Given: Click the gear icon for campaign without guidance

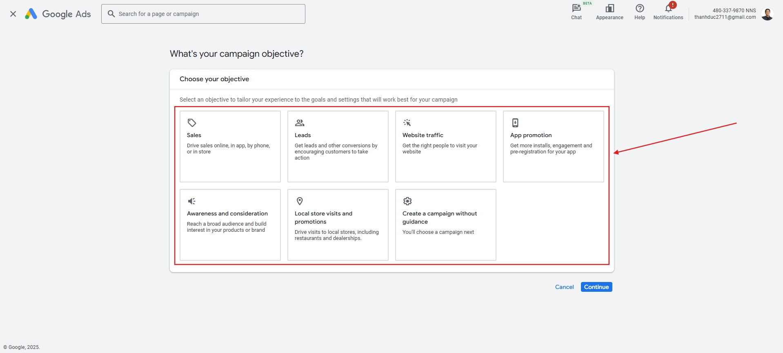Looking at the screenshot, I should [x=407, y=201].
